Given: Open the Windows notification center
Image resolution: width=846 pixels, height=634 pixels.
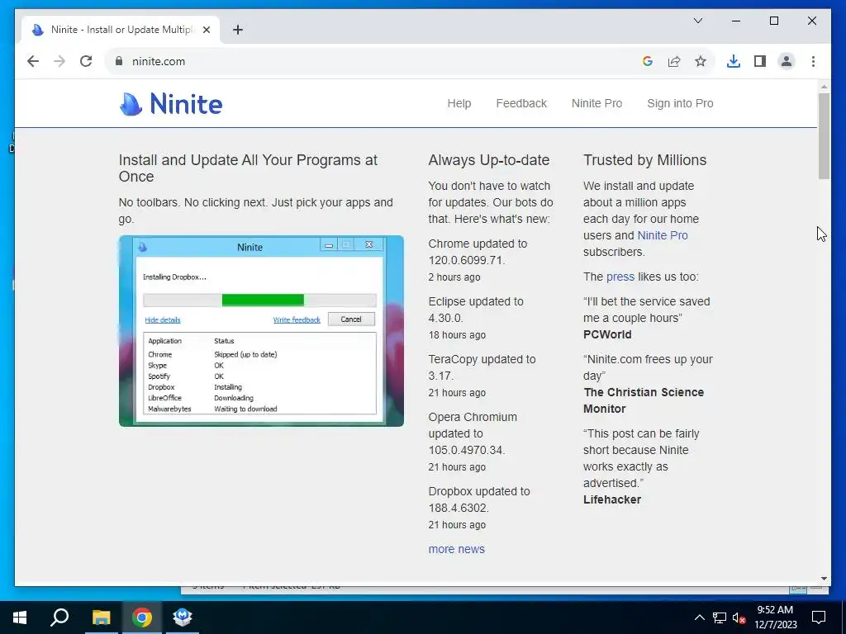Looking at the screenshot, I should point(819,617).
